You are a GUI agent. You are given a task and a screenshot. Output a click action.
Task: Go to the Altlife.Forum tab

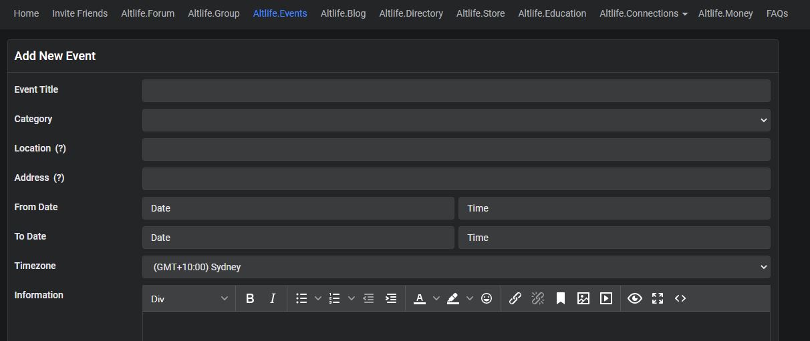point(148,13)
